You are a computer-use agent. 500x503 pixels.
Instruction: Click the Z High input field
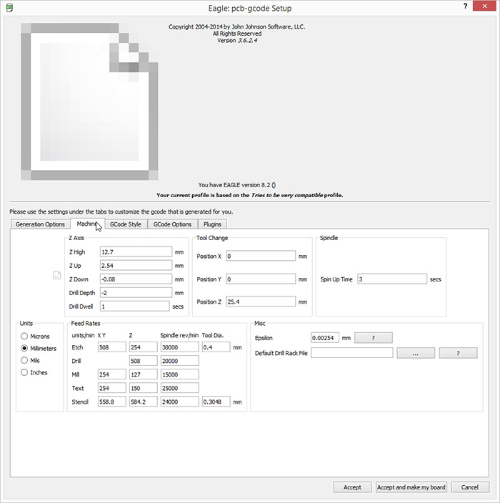pyautogui.click(x=136, y=251)
